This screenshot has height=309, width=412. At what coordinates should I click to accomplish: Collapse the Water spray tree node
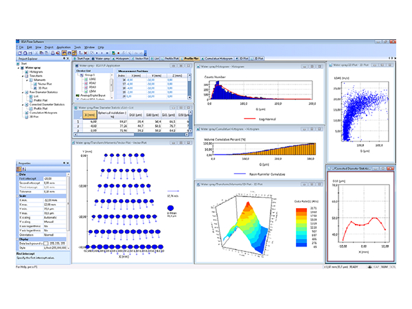[18, 68]
